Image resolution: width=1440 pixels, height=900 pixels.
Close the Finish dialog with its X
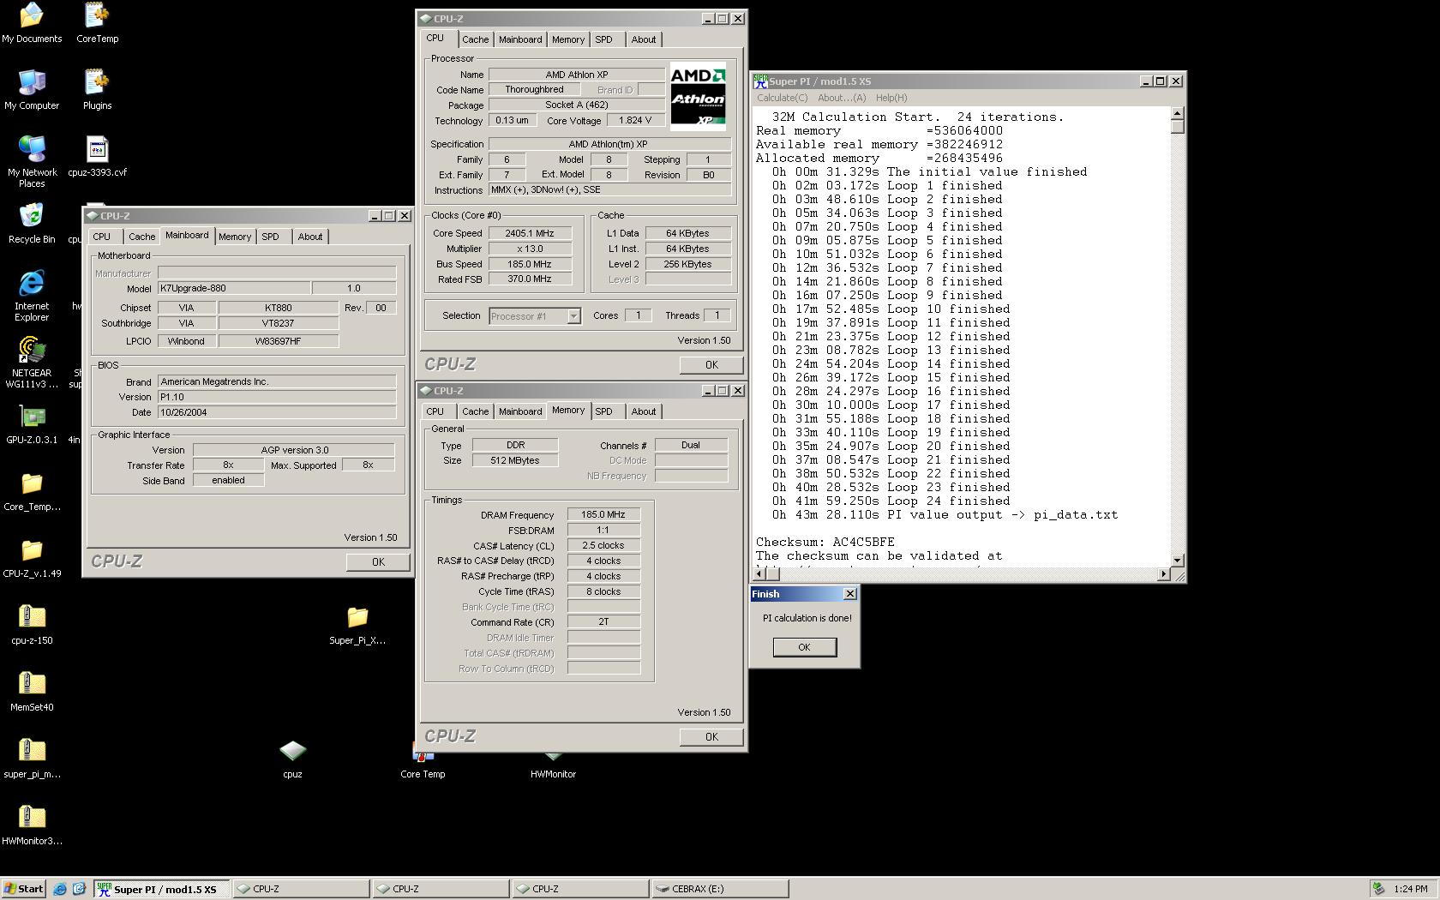click(849, 593)
